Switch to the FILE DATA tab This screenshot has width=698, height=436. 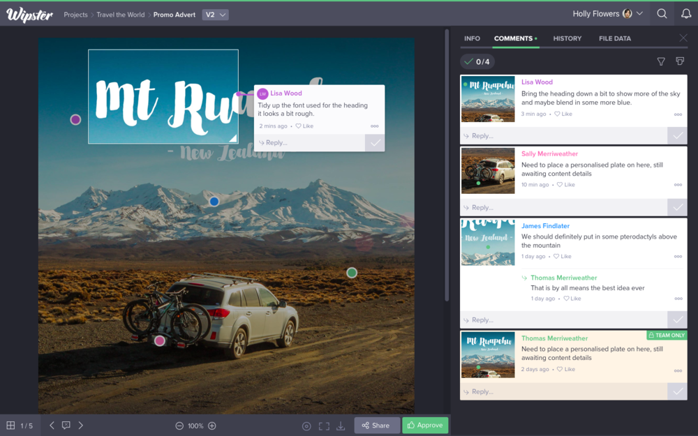coord(615,38)
